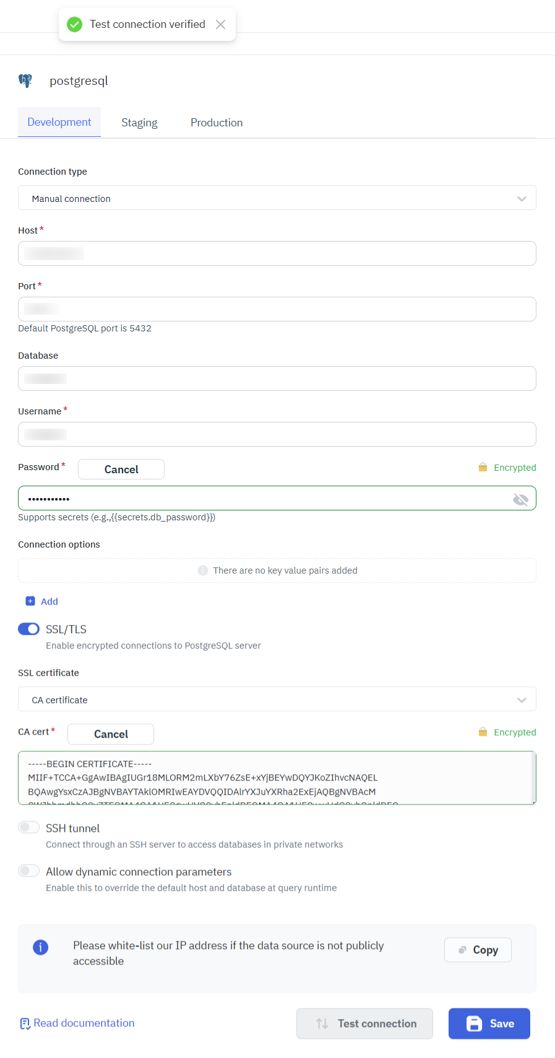This screenshot has height=1058, width=555.
Task: Dismiss the 'Test connection verified' toast
Action: pos(220,24)
